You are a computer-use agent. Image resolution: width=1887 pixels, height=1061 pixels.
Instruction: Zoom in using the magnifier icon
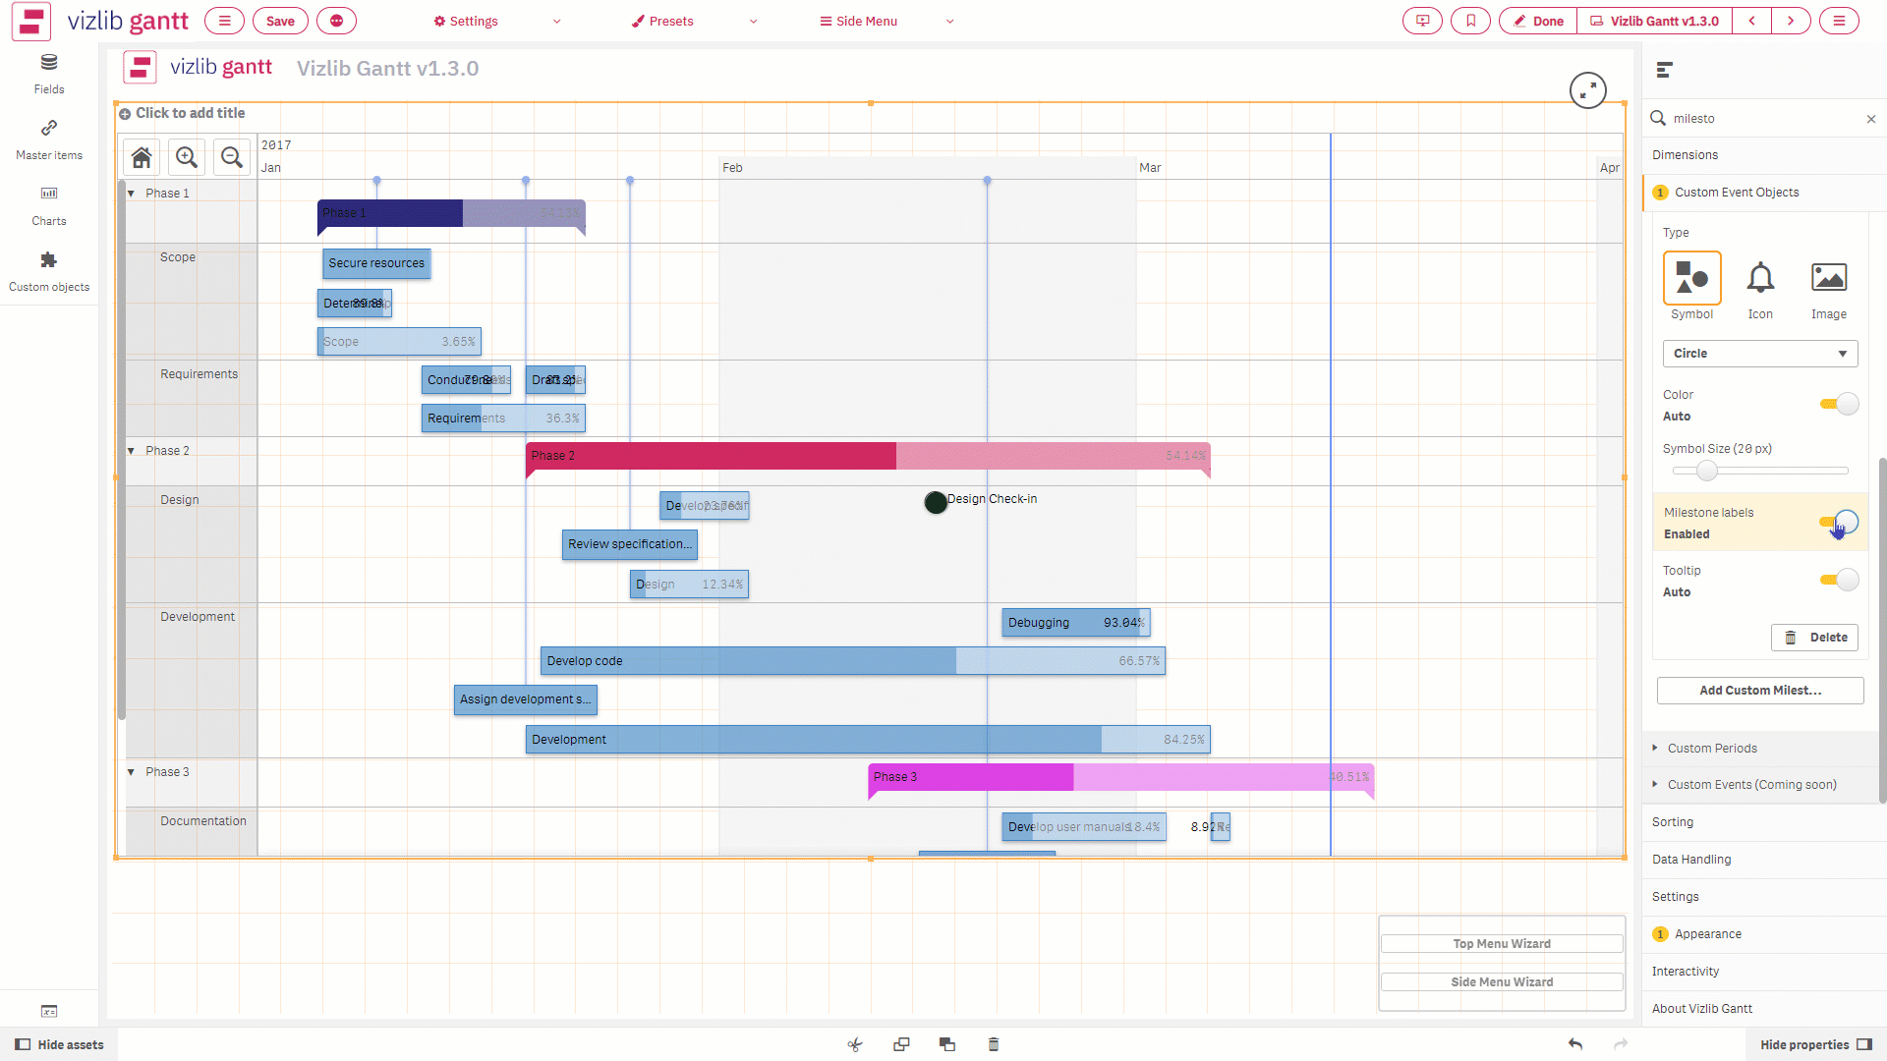[x=186, y=157]
